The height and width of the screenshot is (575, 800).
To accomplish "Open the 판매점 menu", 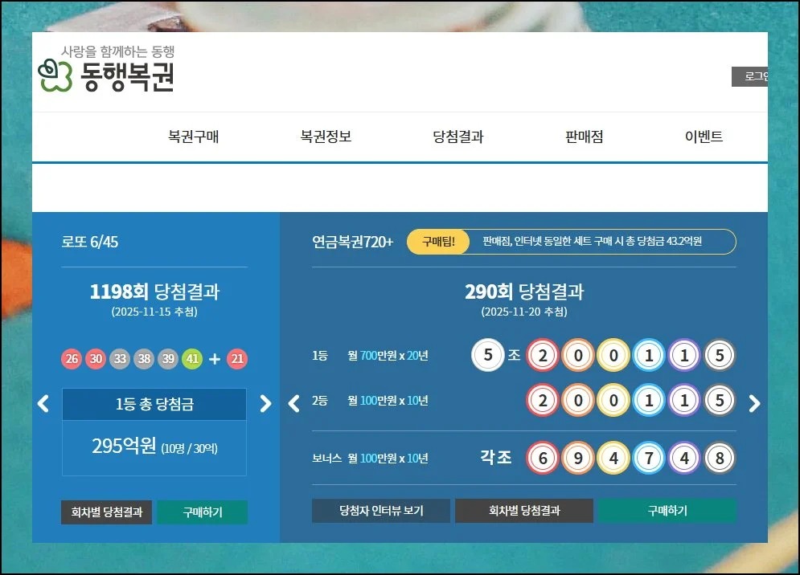I will tap(584, 137).
